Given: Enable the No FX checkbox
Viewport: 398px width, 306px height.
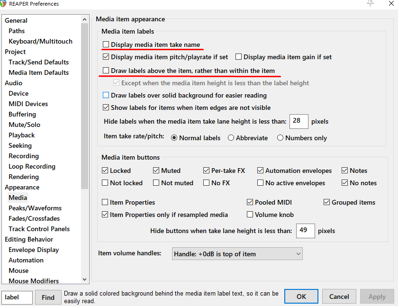Looking at the screenshot, I should tap(207, 183).
